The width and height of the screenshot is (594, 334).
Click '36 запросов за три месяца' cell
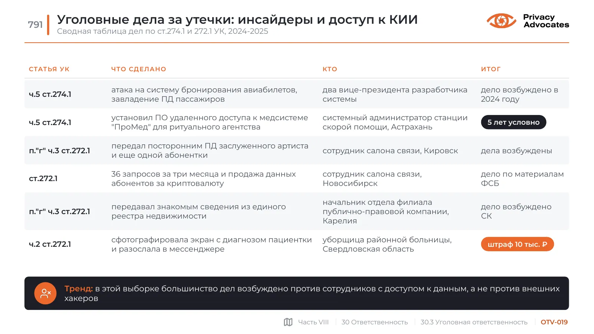[x=204, y=179]
